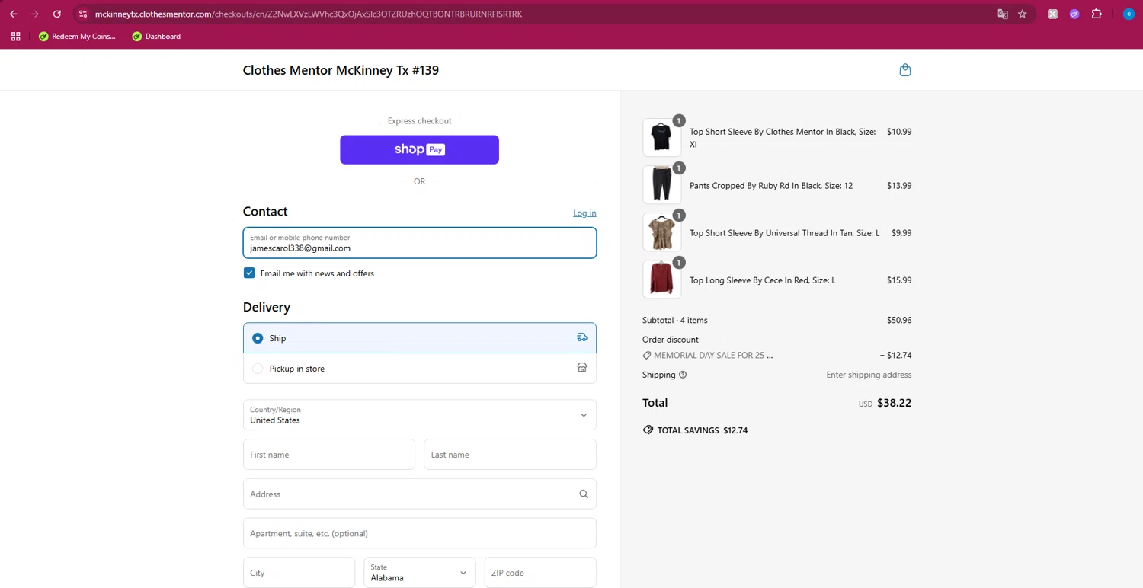This screenshot has width=1143, height=588.
Task: Open the State dropdown
Action: [419, 573]
